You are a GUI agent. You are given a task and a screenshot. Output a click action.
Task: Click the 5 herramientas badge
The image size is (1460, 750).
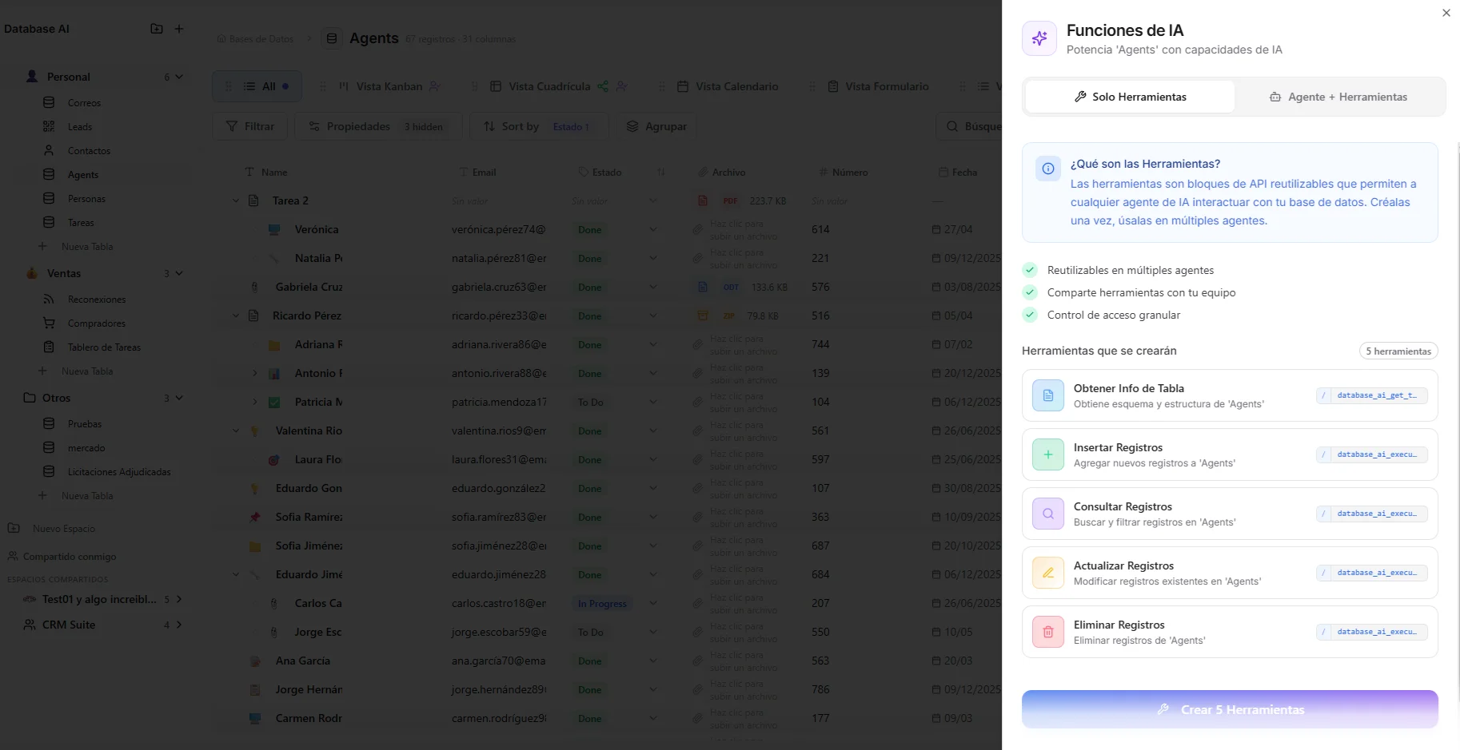[1398, 351]
